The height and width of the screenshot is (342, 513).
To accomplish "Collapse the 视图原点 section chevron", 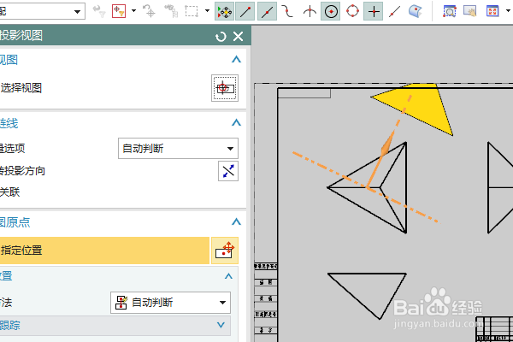I will point(236,221).
